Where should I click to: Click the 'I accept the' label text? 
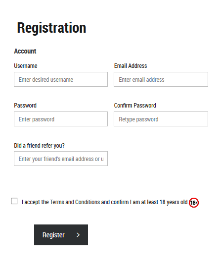click(35, 202)
